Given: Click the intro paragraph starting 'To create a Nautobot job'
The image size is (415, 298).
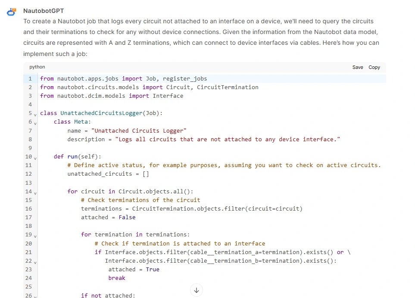Looking at the screenshot, I should pyautogui.click(x=201, y=37).
